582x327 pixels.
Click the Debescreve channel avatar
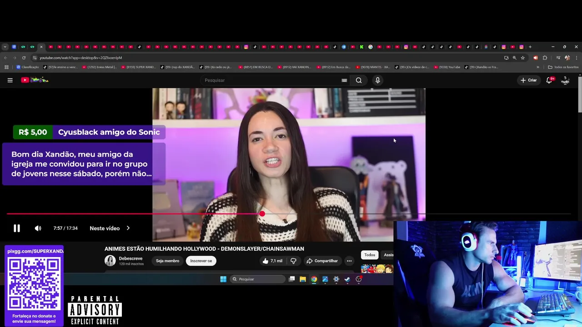click(x=110, y=261)
